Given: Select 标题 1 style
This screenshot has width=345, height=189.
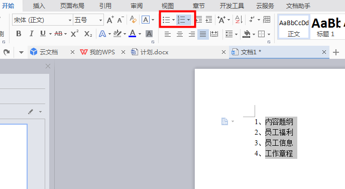Looking at the screenshot, I should point(326,27).
